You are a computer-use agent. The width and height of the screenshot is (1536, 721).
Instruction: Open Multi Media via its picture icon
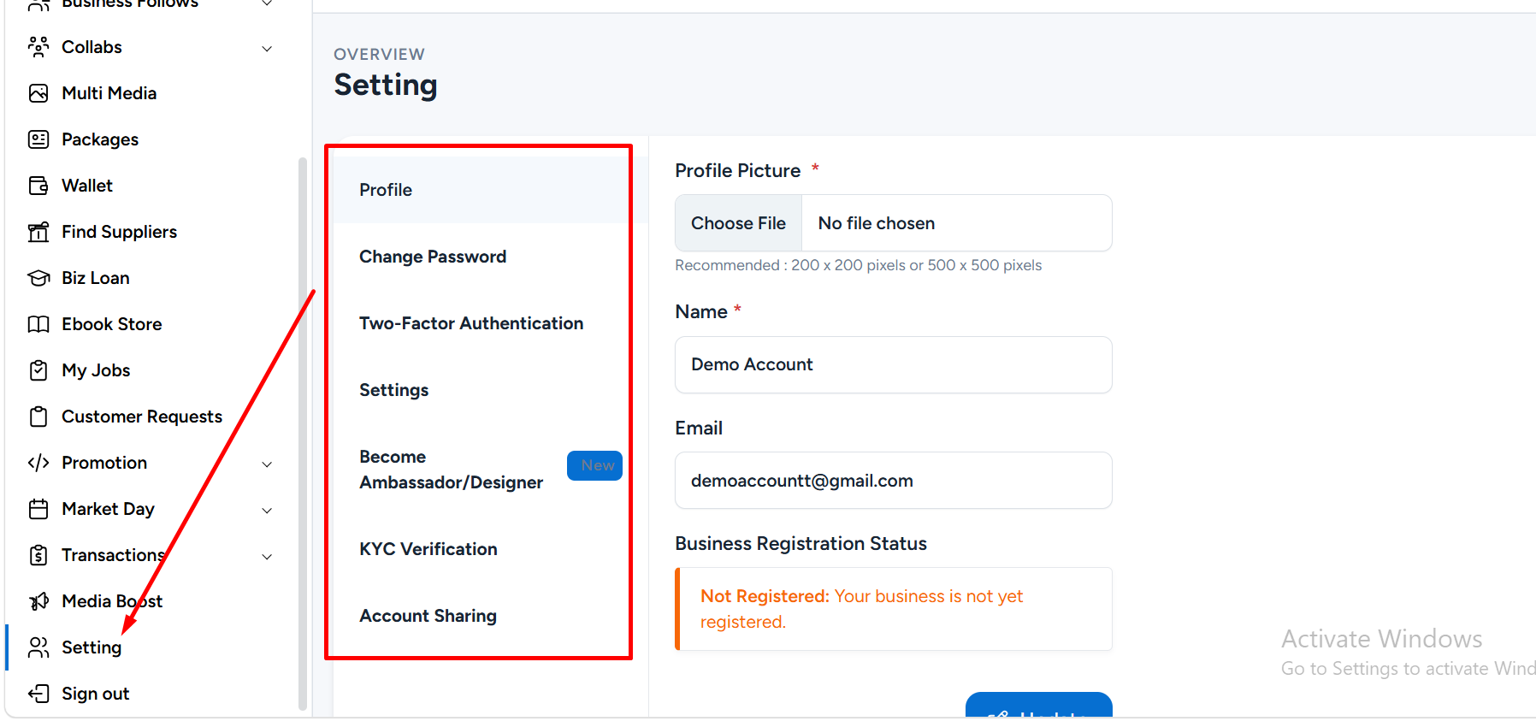(38, 93)
